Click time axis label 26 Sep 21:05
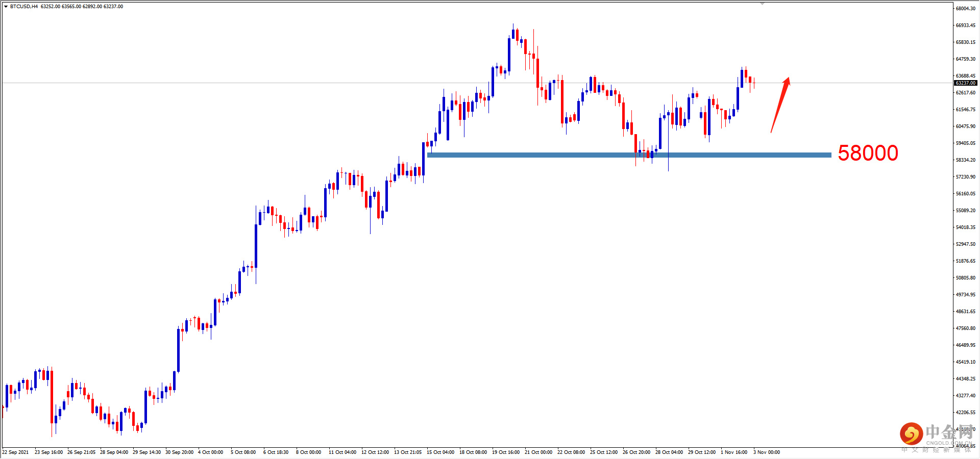 [x=81, y=452]
